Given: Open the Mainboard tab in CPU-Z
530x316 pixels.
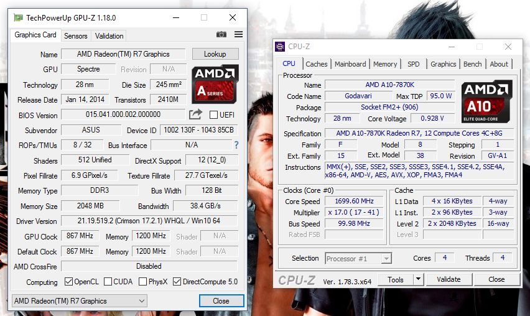Looking at the screenshot, I should 350,64.
